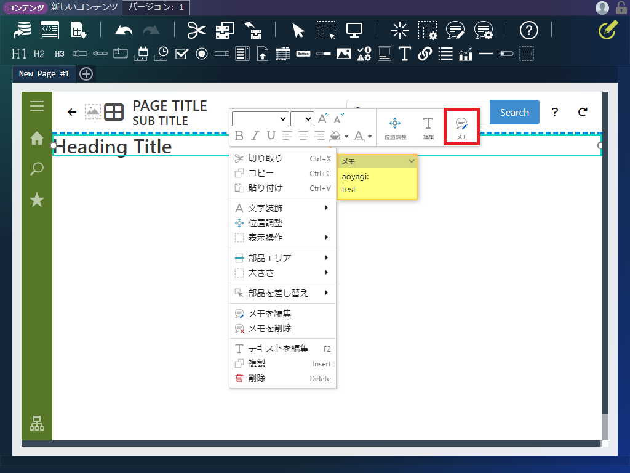This screenshot has width=630, height=473.
Task: Insert a date picker calendar component
Action: [x=141, y=54]
